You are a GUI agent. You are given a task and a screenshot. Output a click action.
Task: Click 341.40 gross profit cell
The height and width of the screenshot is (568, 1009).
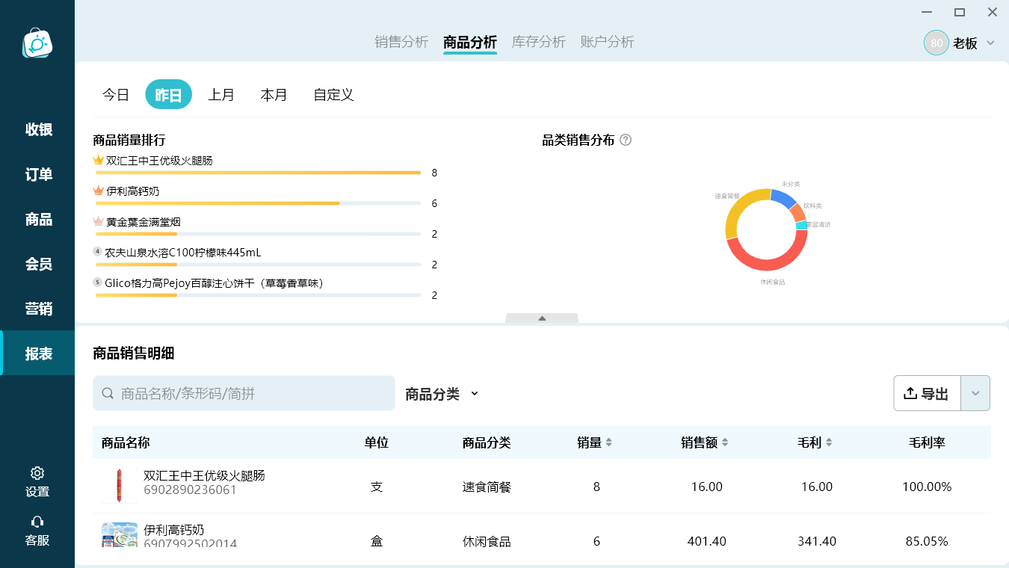(817, 541)
